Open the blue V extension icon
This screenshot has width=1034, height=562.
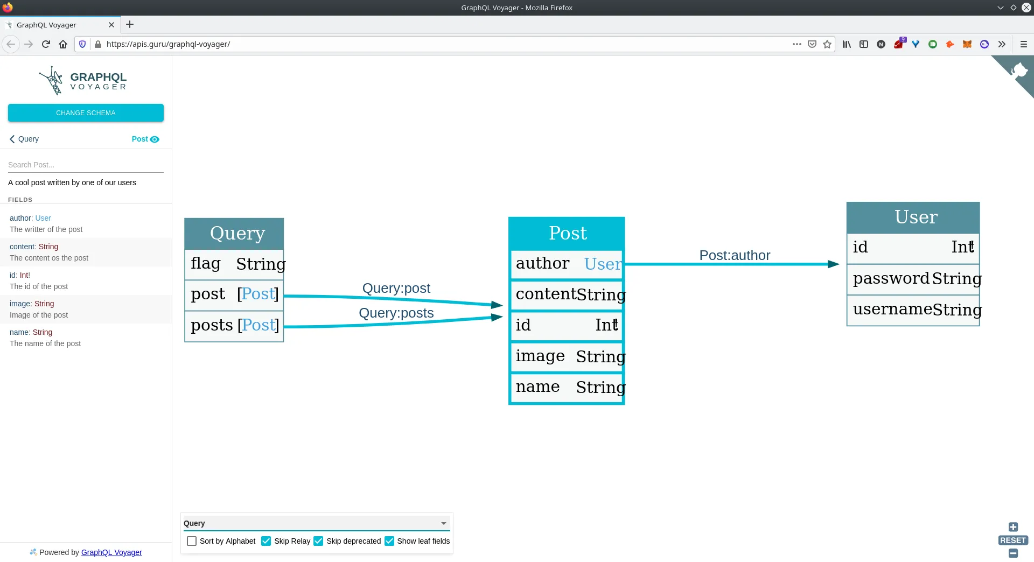point(916,44)
